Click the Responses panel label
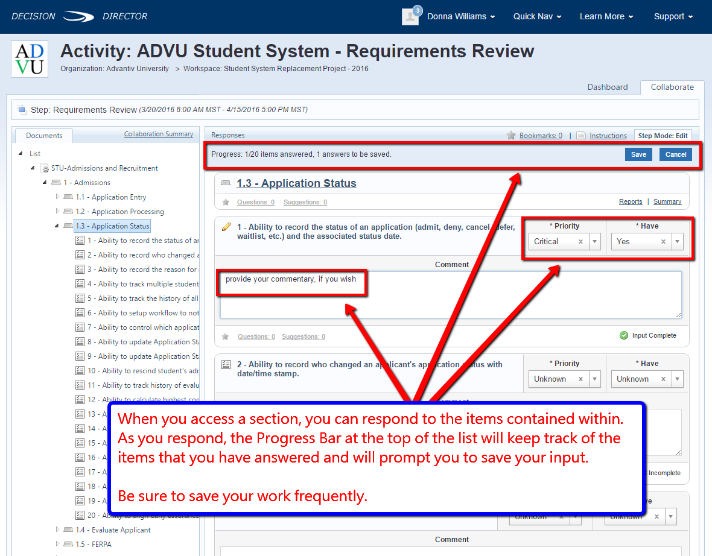 click(227, 135)
